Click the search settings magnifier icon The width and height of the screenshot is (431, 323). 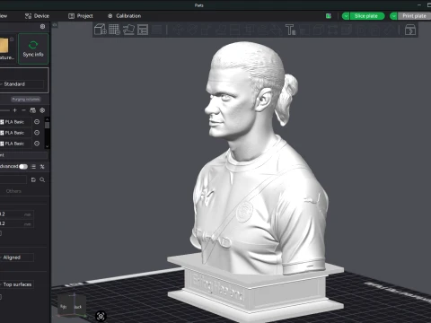point(42,179)
